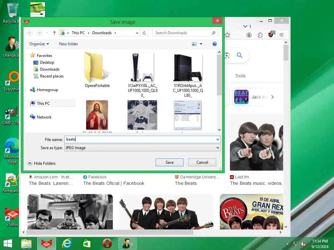
Task: Expand the address bar previous locations dropdown
Action: 137,33
